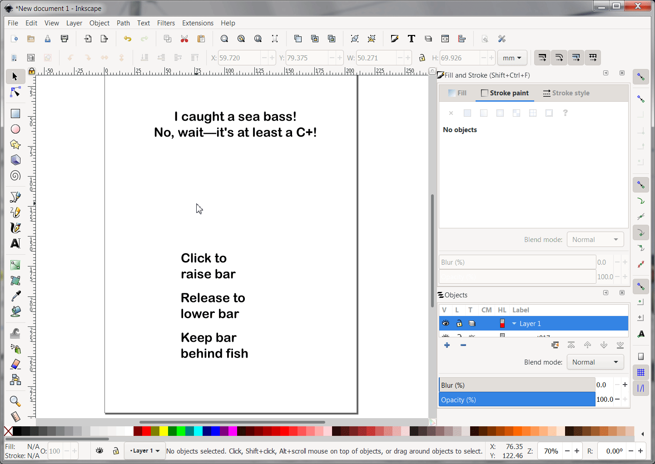Open the Blend mode dropdown
This screenshot has width=655, height=464.
click(595, 362)
